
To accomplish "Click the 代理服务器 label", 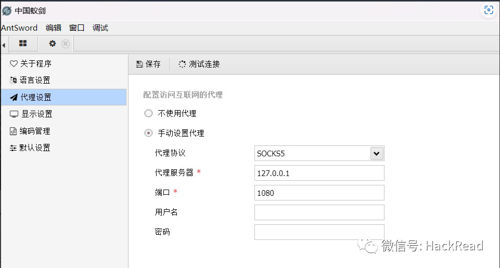I will tap(174, 172).
